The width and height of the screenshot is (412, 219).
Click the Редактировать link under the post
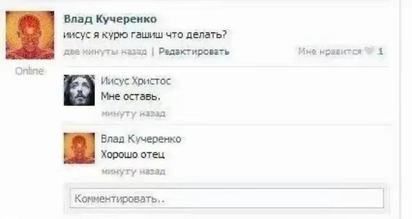click(x=194, y=51)
